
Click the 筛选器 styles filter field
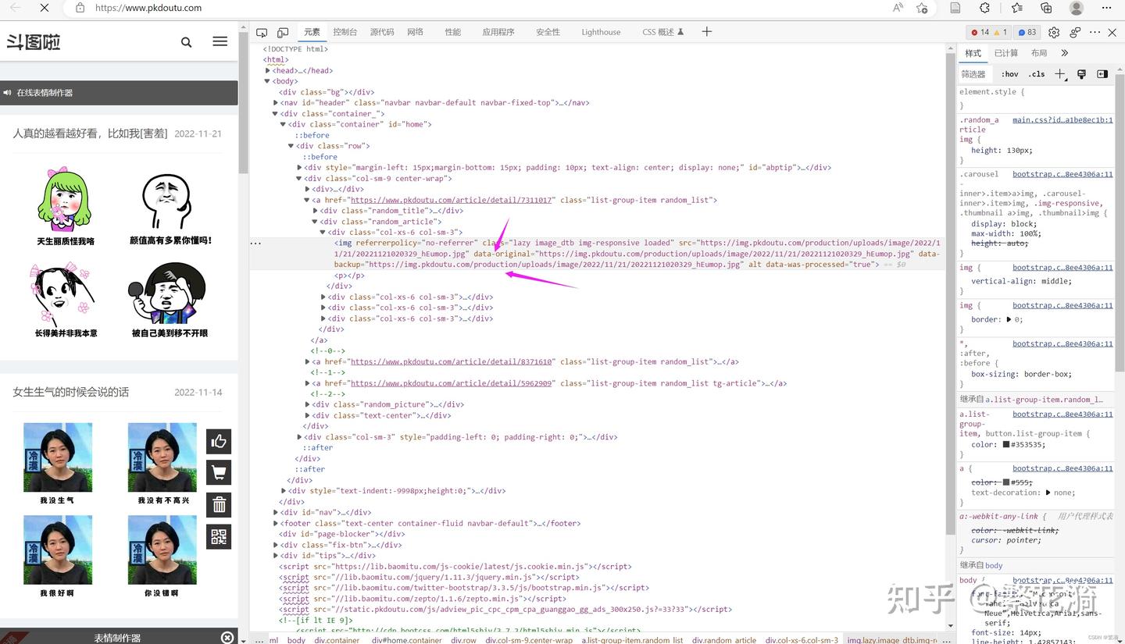[x=976, y=74]
